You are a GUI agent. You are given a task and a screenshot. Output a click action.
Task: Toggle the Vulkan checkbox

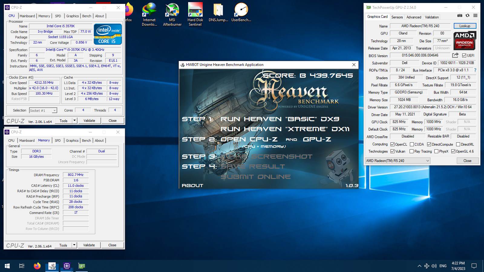coord(392,151)
